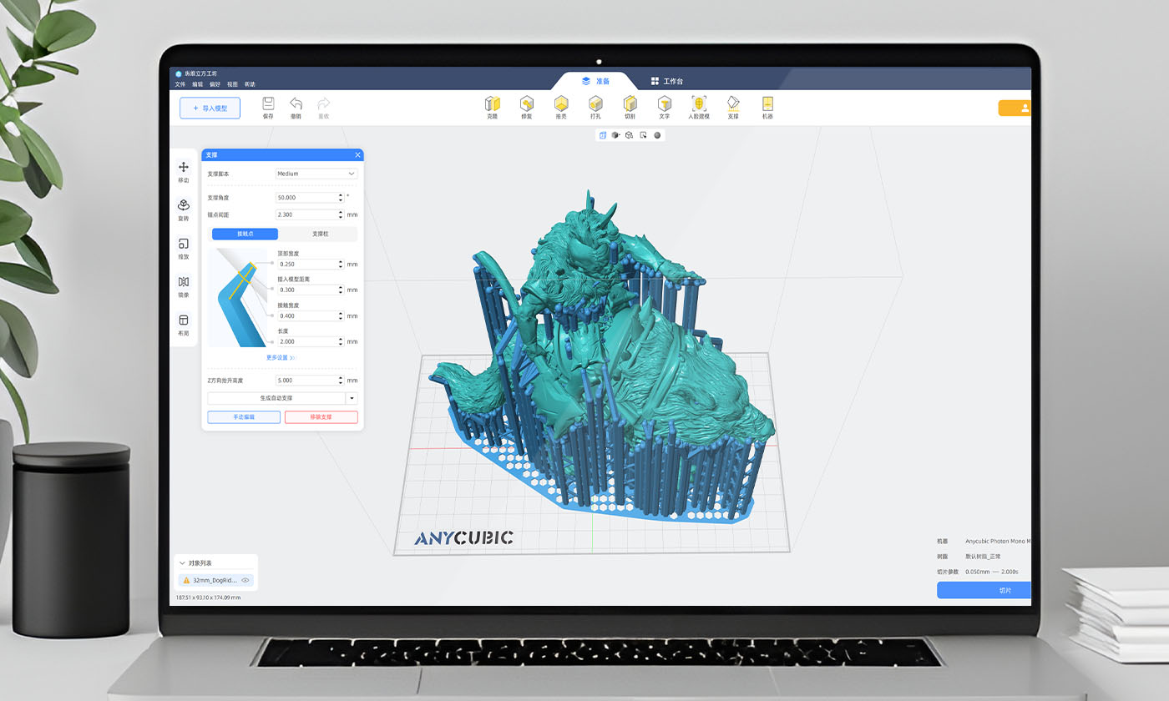Open the 文件 menu
Screen dimensions: 1169x701
coord(179,83)
